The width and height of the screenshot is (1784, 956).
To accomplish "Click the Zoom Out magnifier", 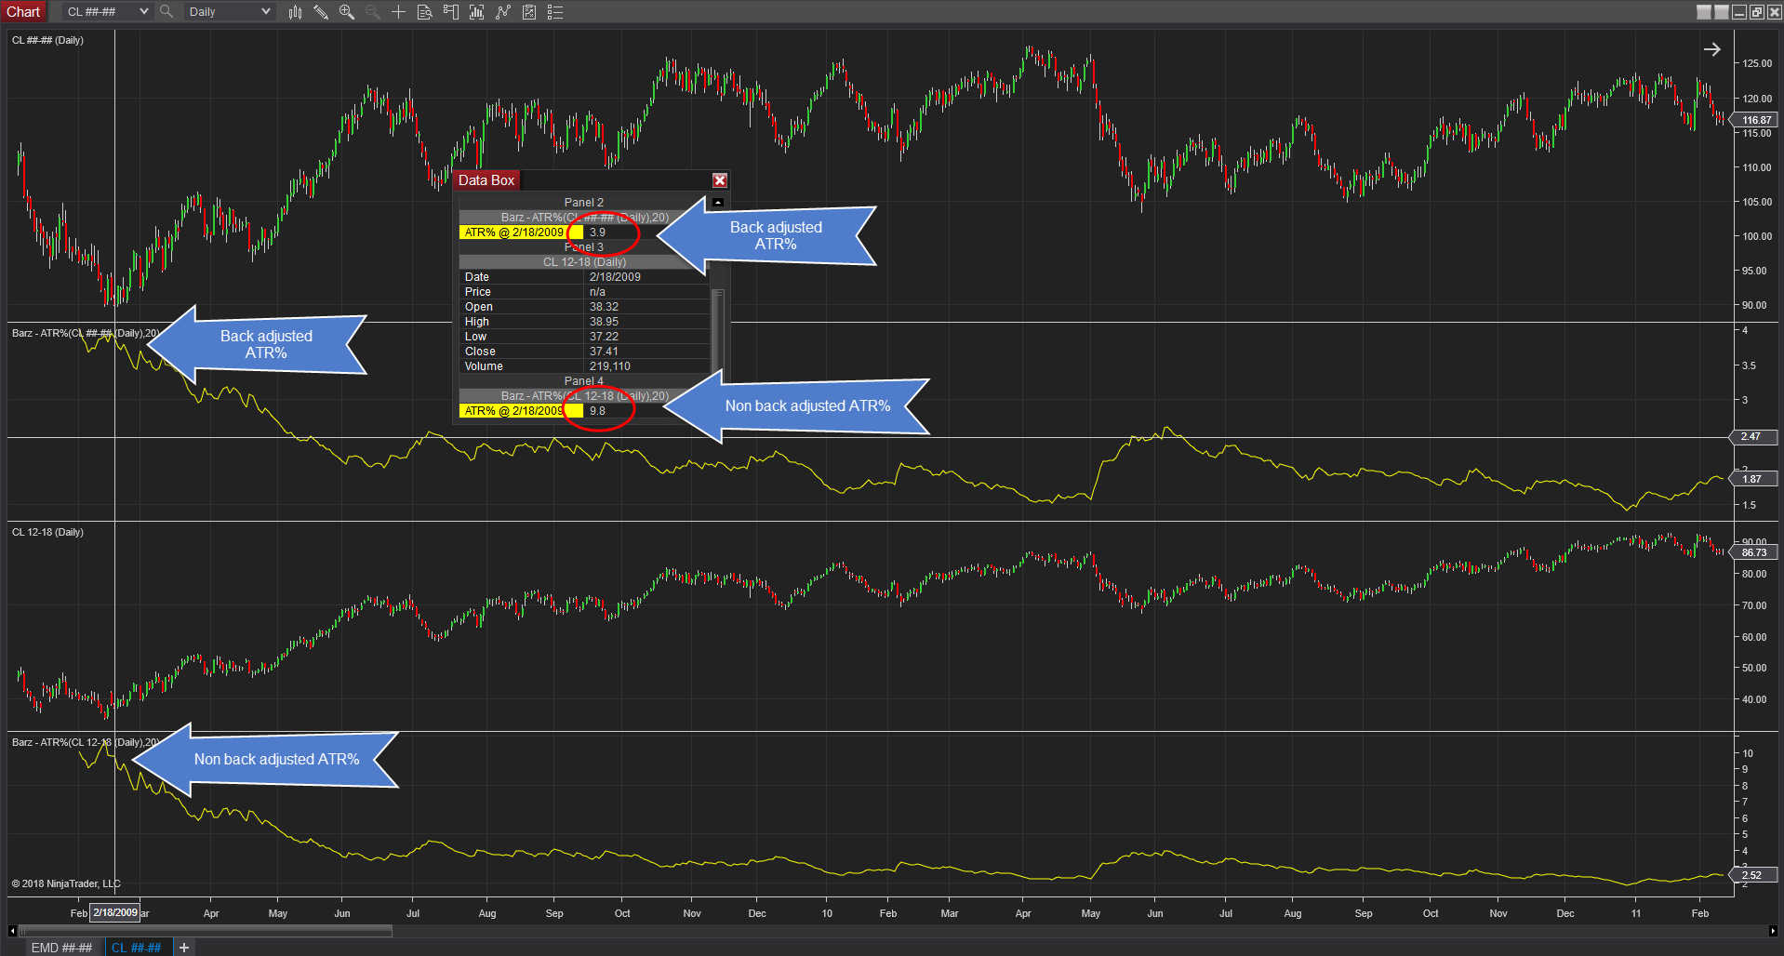I will coord(372,12).
